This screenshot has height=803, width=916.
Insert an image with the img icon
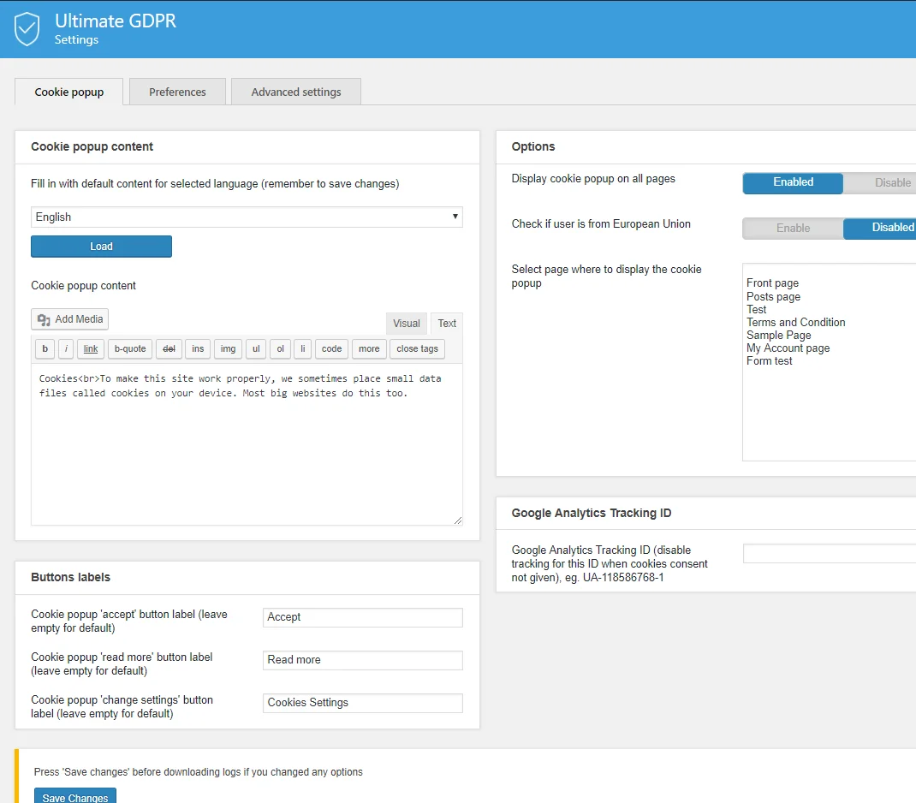(228, 348)
